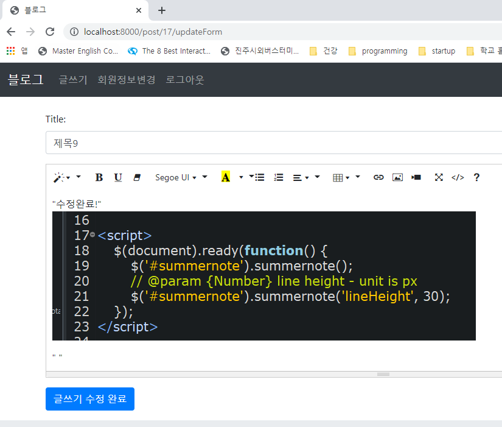The height and width of the screenshot is (427, 502).
Task: Click the pasted code screenshot in editor
Action: click(264, 276)
